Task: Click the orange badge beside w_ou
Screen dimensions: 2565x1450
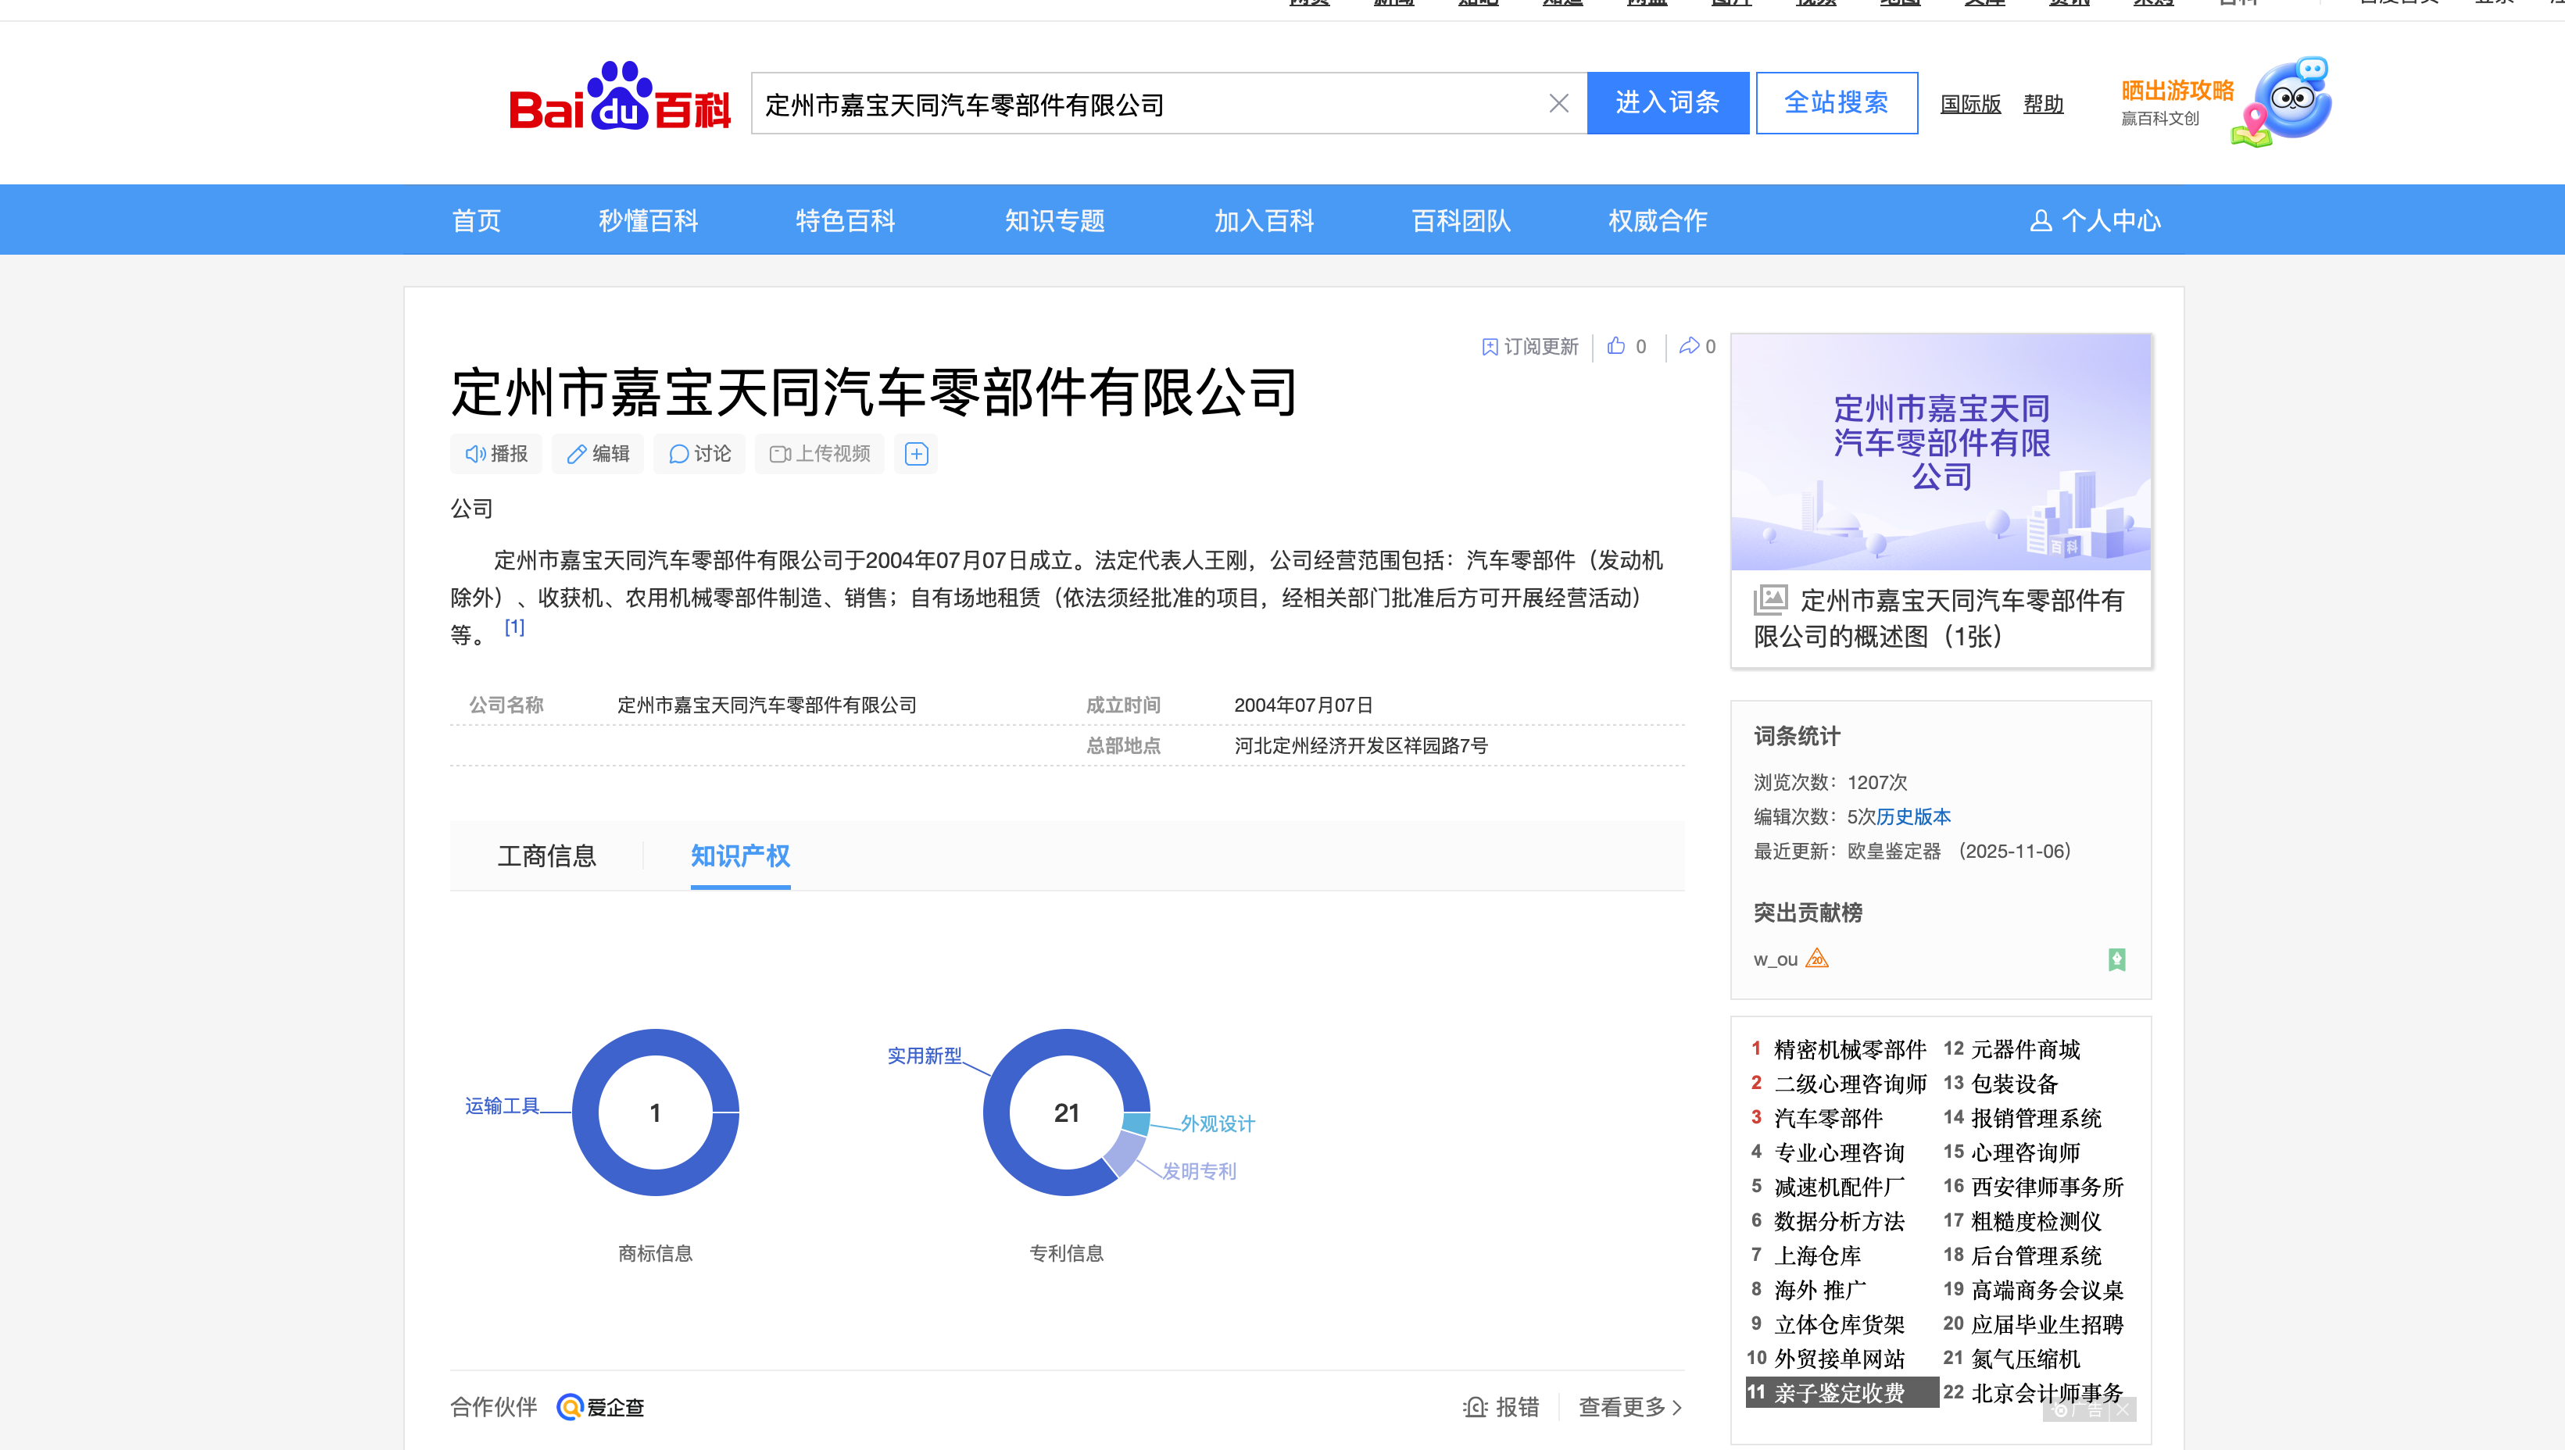Action: click(1817, 959)
